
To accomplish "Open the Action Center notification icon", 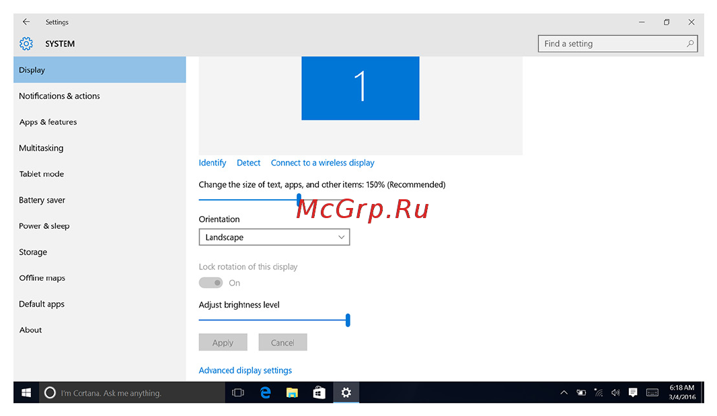I will click(633, 392).
